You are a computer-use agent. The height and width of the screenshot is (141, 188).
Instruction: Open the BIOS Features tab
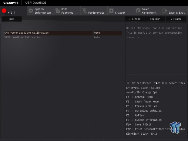[x=67, y=11]
